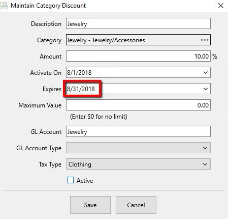The height and width of the screenshot is (221, 230).
Task: Expand the Expires date picker arrow
Action: [x=206, y=89]
